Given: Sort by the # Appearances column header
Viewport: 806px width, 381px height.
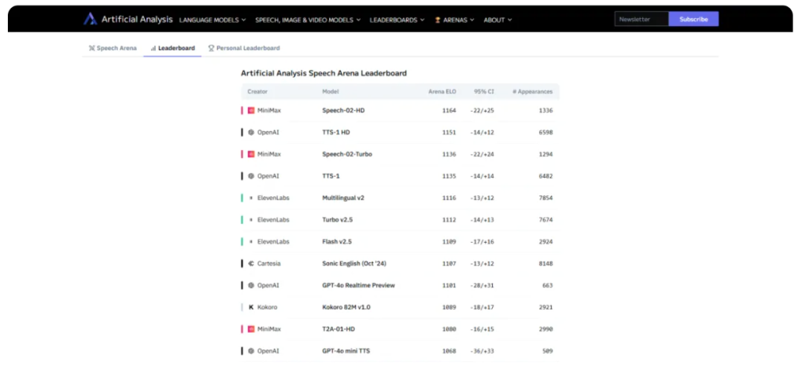Looking at the screenshot, I should click(x=533, y=92).
